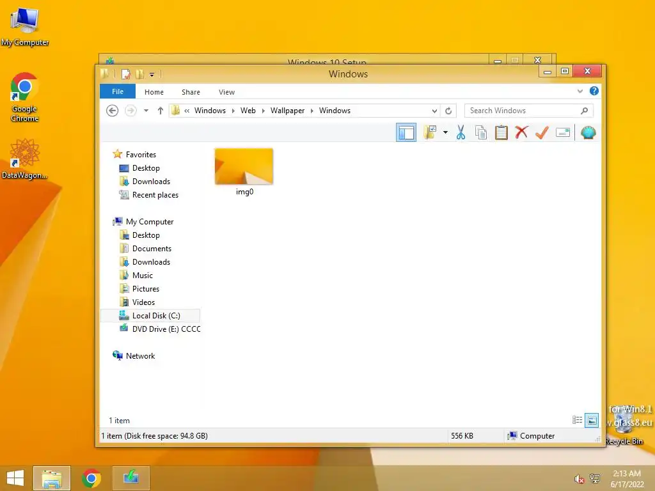Open Desktop under Favorites
655x491 pixels.
(146, 168)
